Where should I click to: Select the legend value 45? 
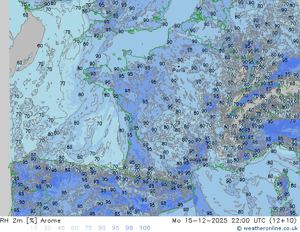[61, 228]
